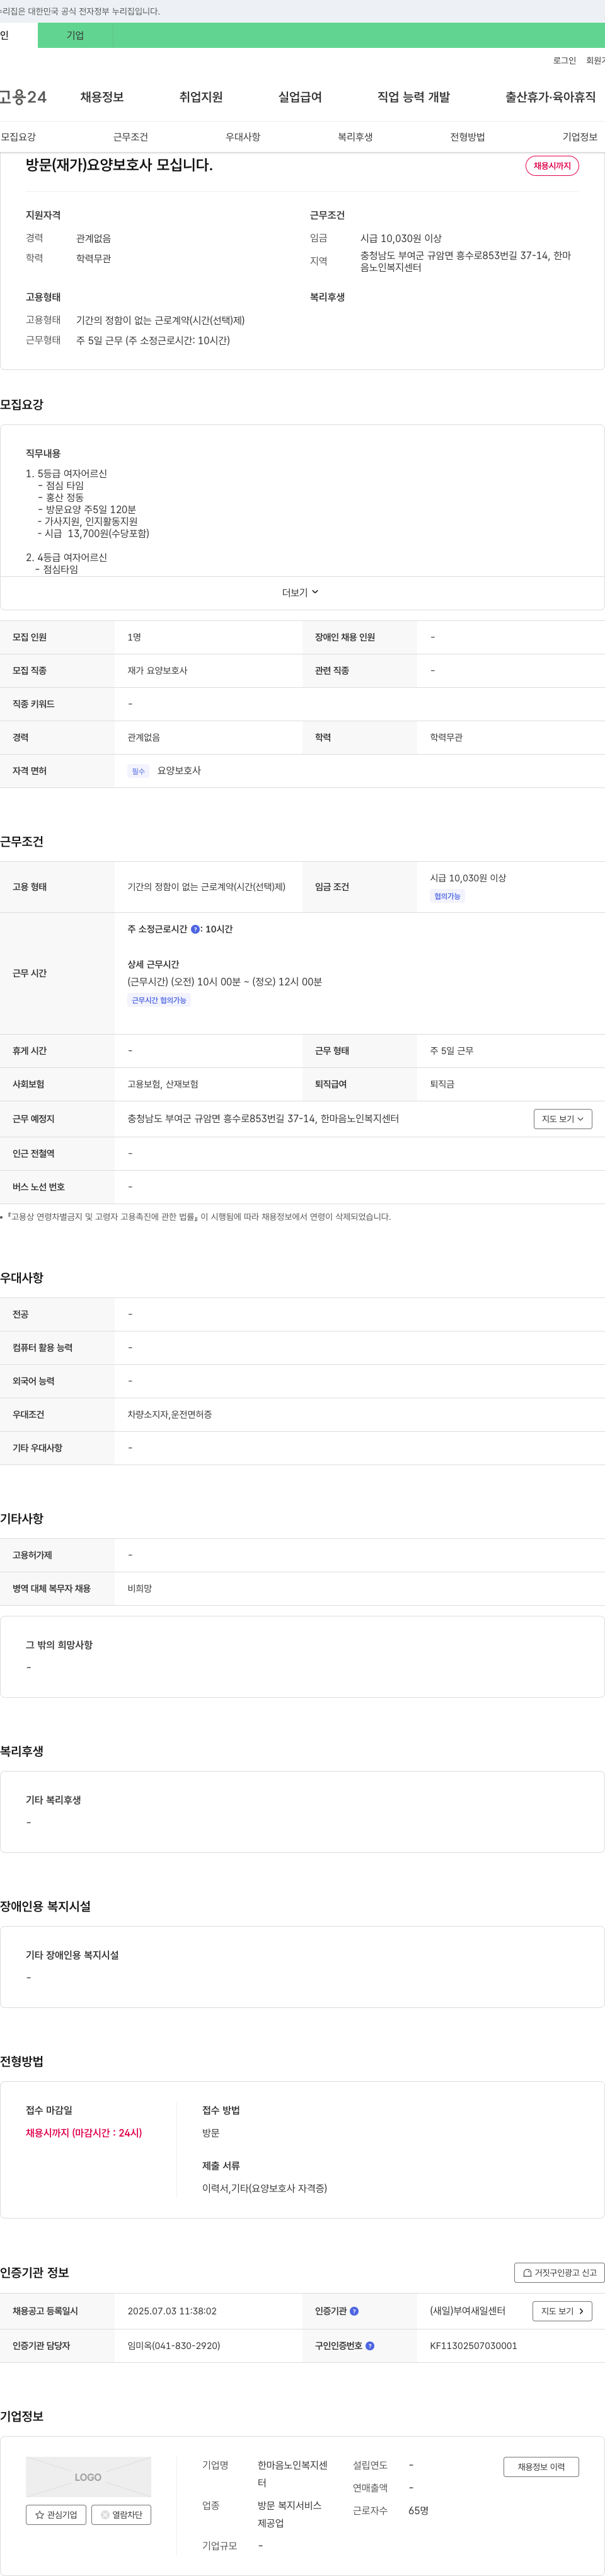605x2576 pixels.
Task: Jump to 전형방법 section tab
Action: [467, 137]
